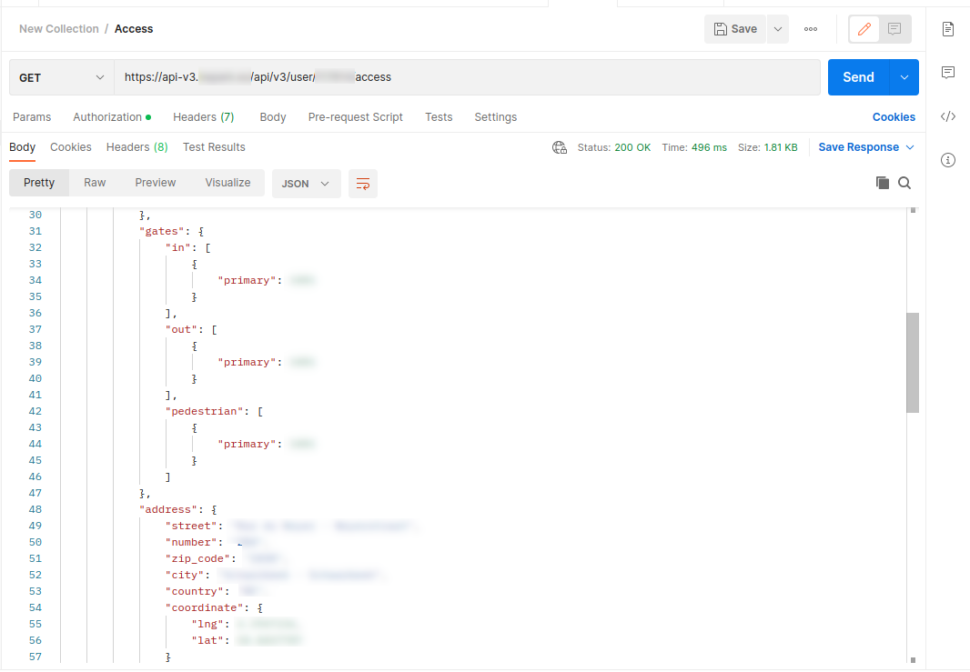
Task: Click the network globe icon beside Status
Action: click(x=560, y=147)
